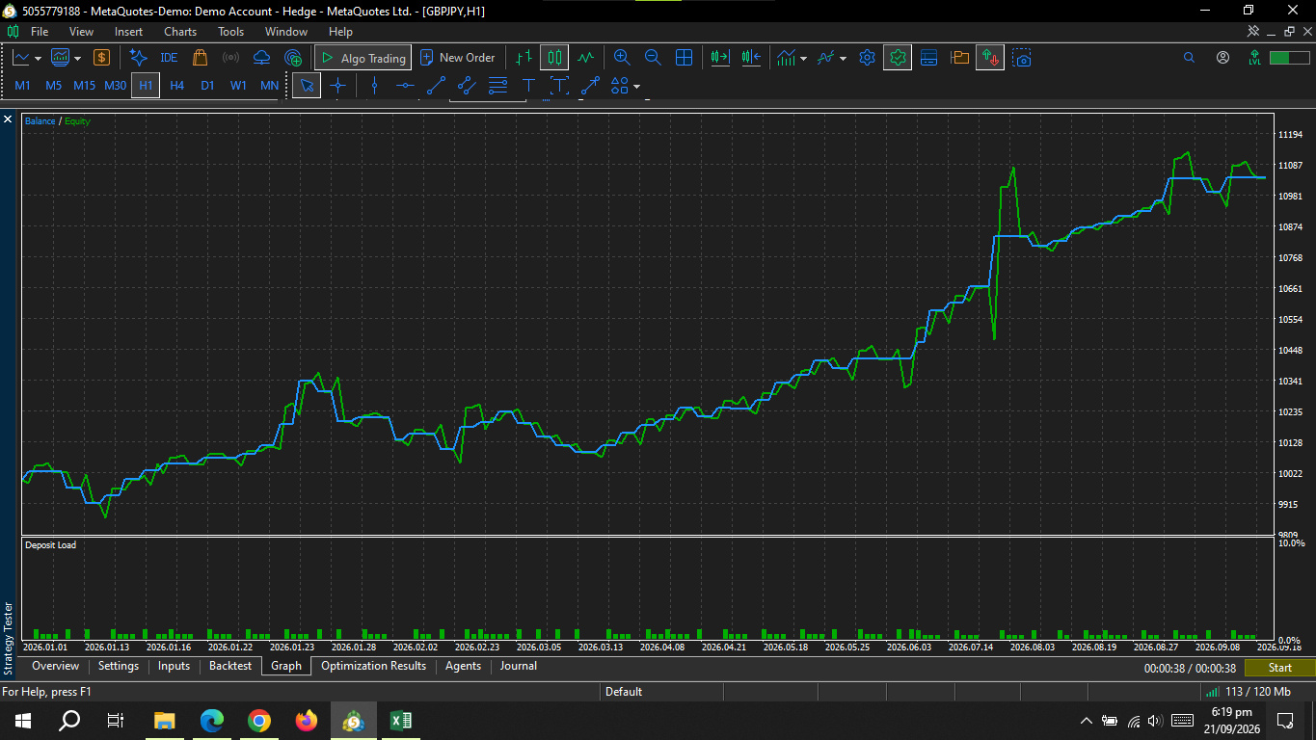Toggle the Strategy Tester panel button
The image size is (1316, 740).
click(x=898, y=58)
